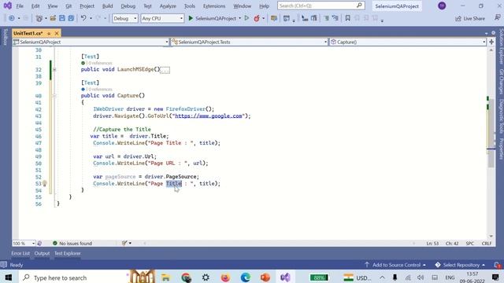Open the Any CPU platform dropdown
This screenshot has height=283, width=504.
pos(162,18)
